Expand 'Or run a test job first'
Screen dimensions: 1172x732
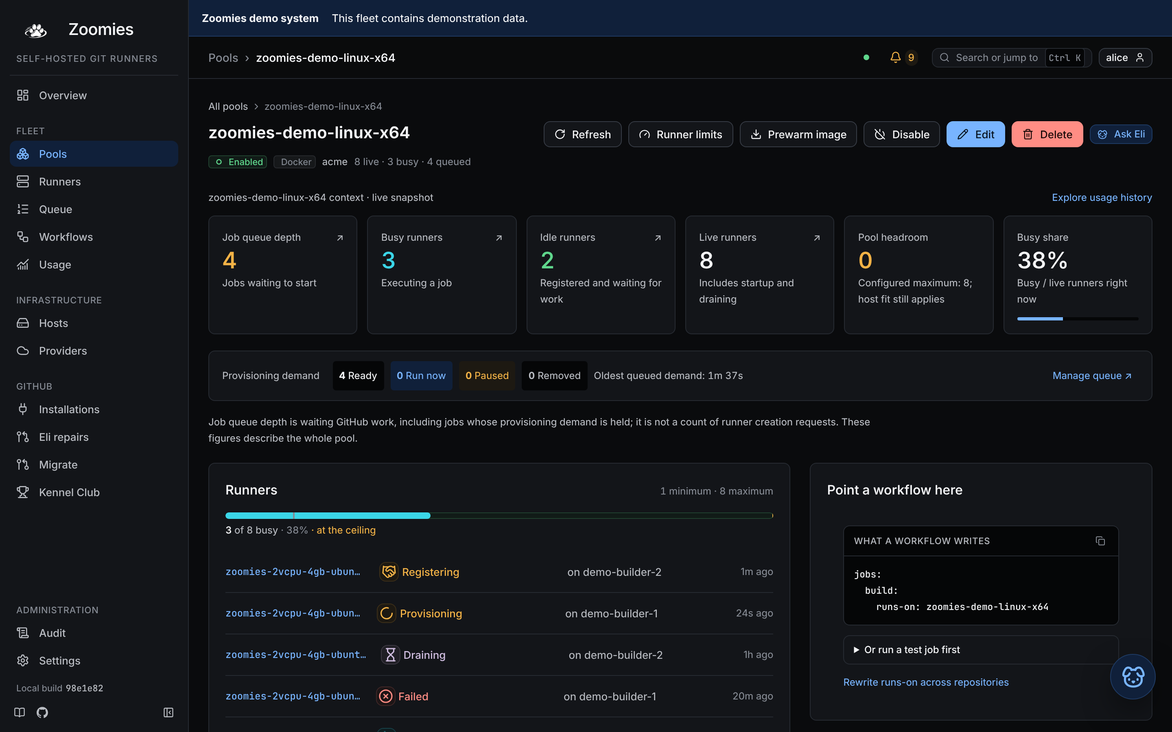tap(981, 650)
